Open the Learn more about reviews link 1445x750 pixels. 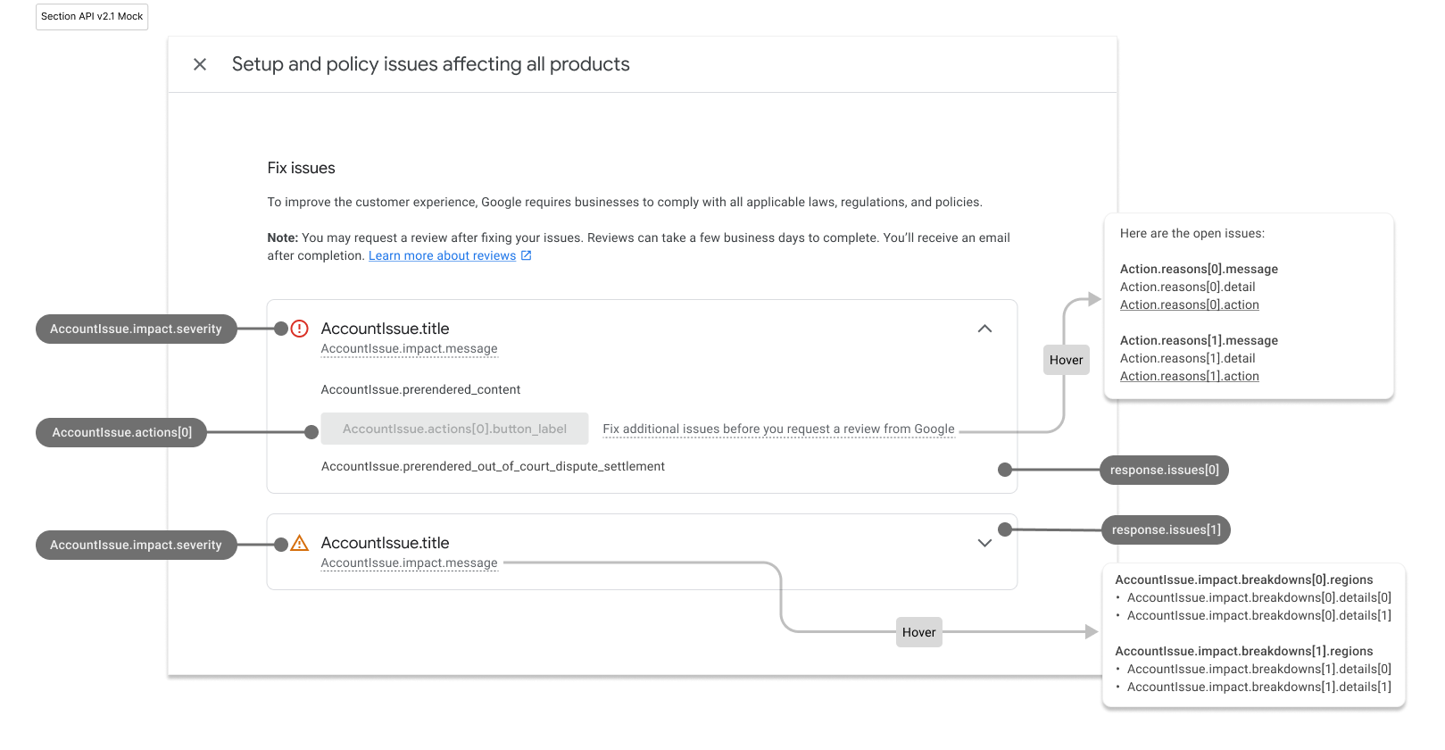(x=442, y=256)
